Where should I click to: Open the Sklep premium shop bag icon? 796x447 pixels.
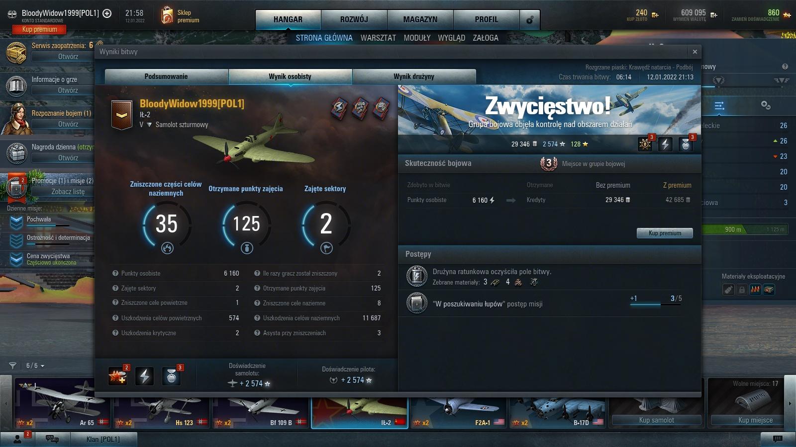[x=167, y=16]
